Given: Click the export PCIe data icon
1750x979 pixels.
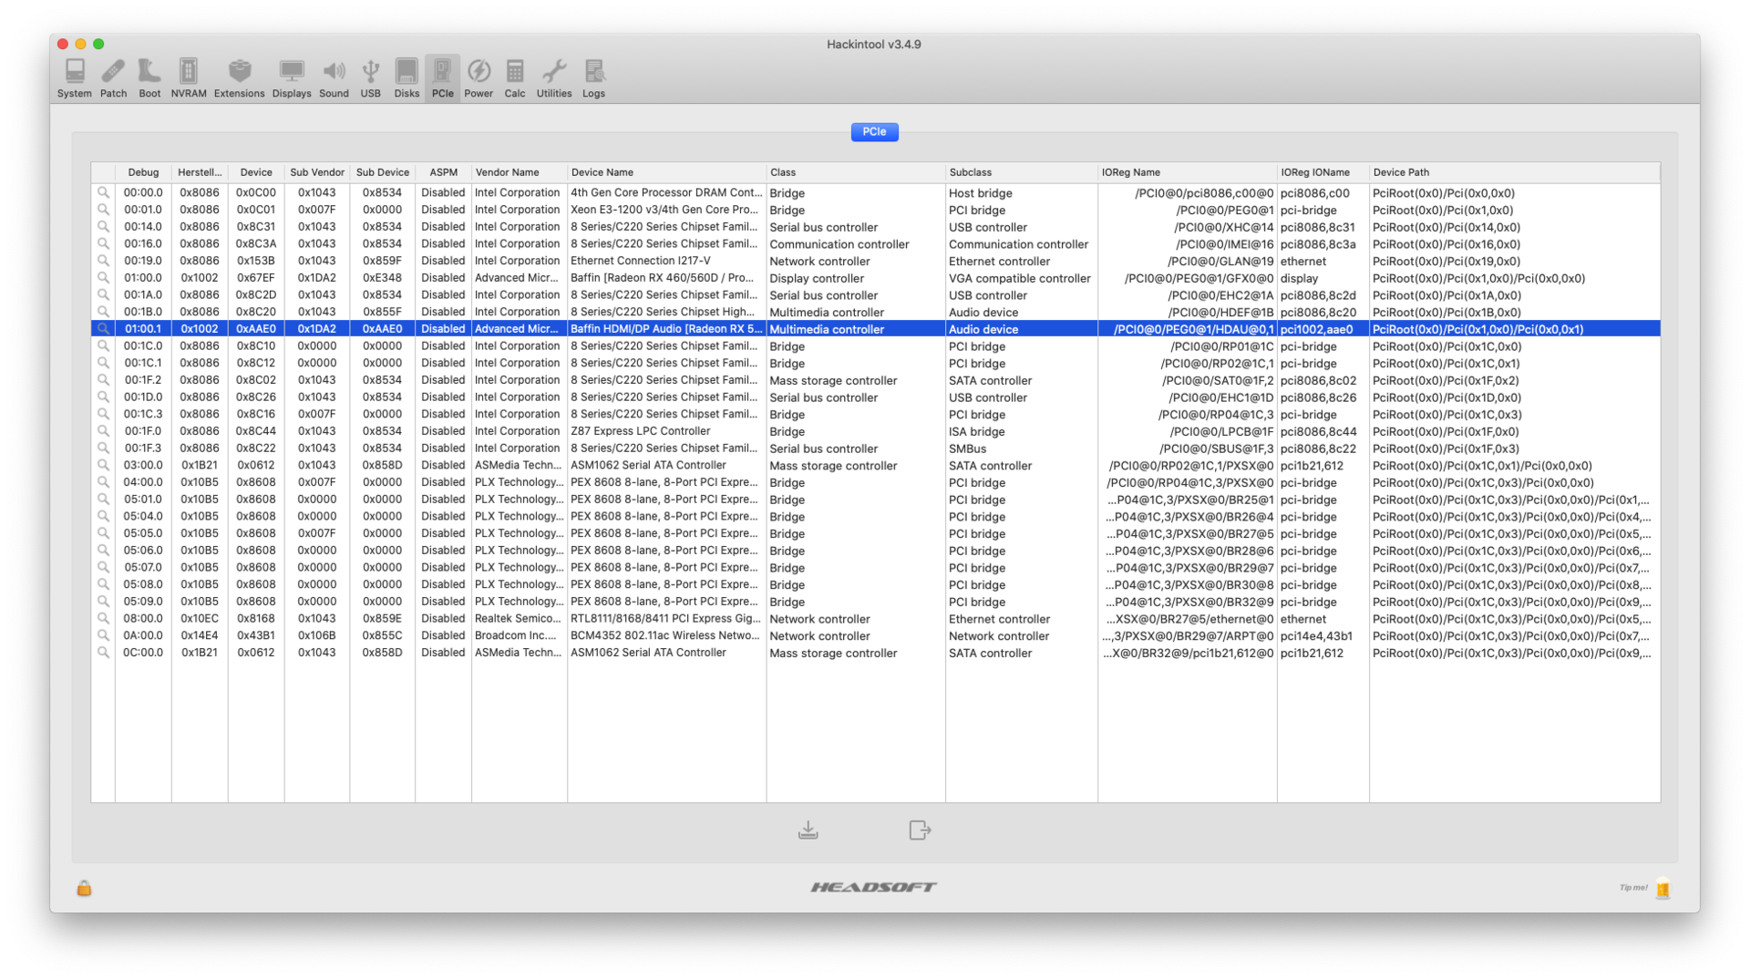Looking at the screenshot, I should click(x=920, y=830).
